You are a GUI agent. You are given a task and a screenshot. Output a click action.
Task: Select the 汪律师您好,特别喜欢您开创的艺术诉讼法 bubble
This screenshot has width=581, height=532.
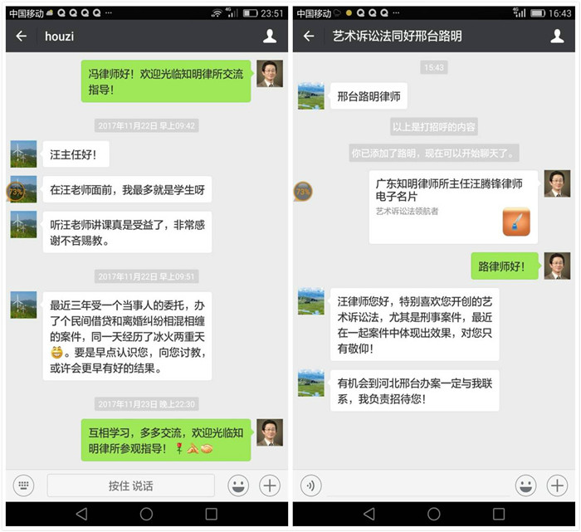tap(415, 325)
